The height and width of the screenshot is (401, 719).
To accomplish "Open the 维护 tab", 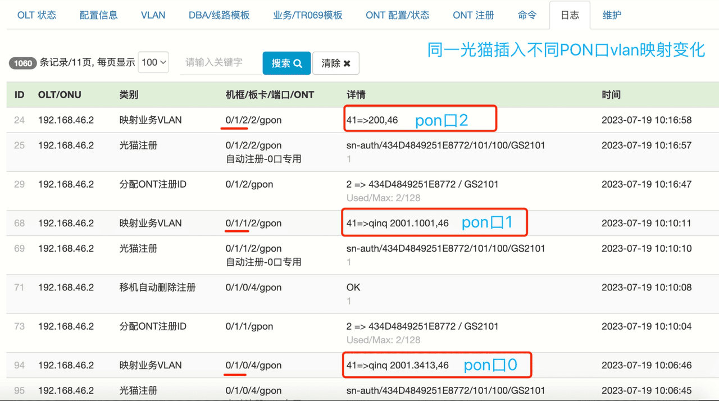I will pos(612,15).
